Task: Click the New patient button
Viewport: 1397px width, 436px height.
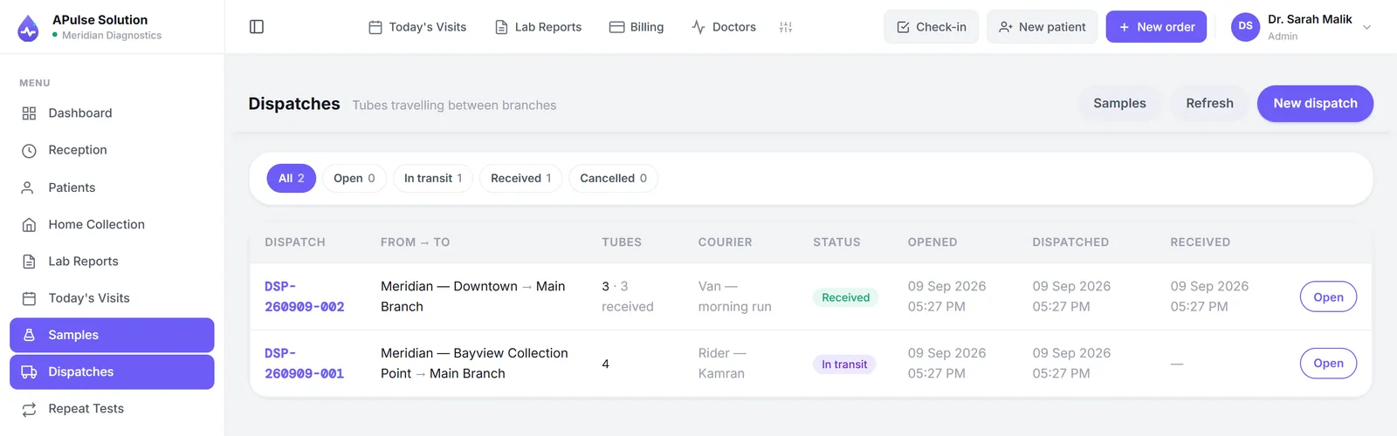Action: (x=1043, y=27)
